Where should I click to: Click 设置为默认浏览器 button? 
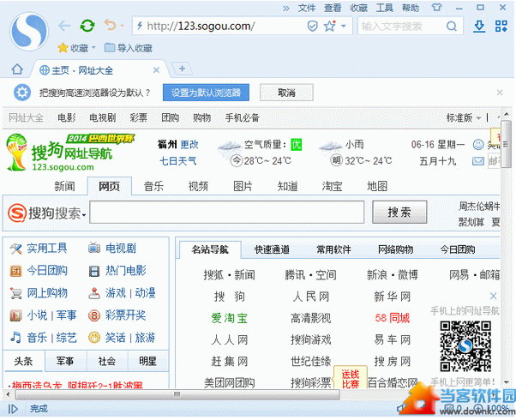[206, 93]
